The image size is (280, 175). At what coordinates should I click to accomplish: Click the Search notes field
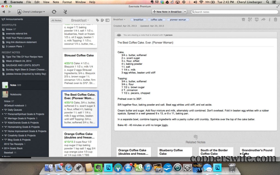(x=234, y=12)
